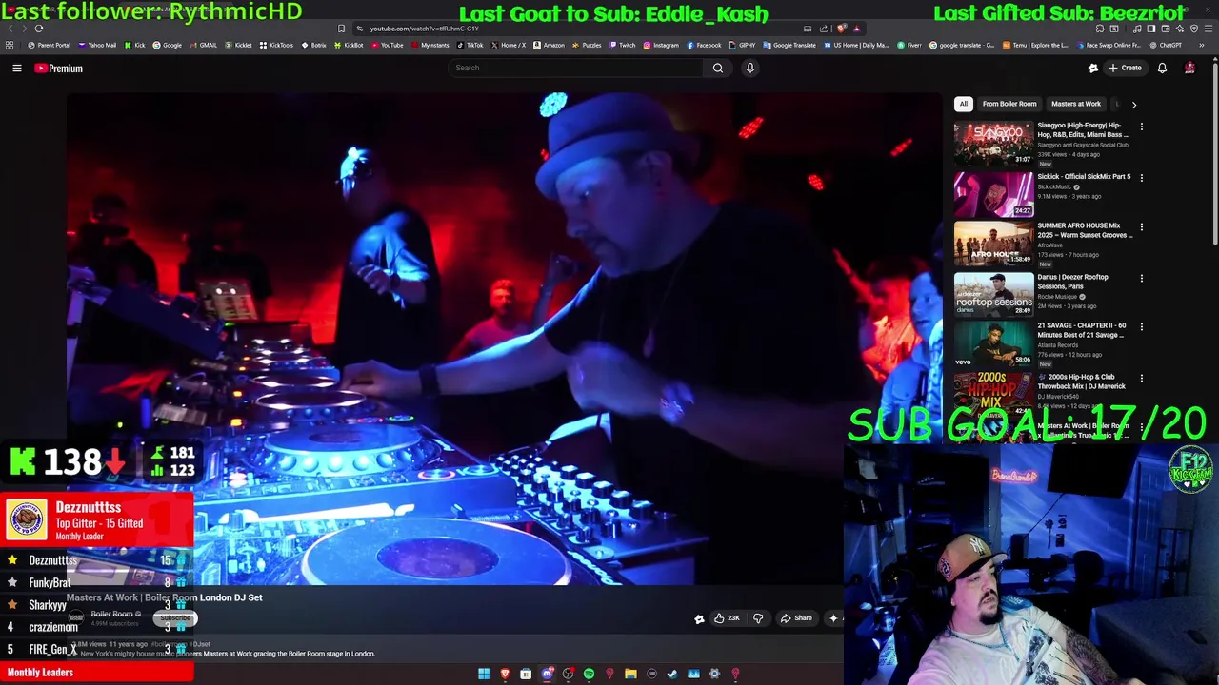Like the video with thumbs up

click(727, 618)
